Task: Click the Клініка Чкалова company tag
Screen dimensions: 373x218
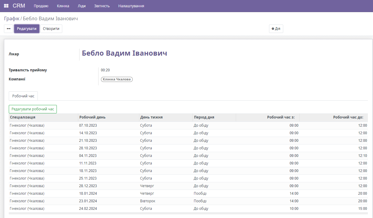Action: (117, 79)
